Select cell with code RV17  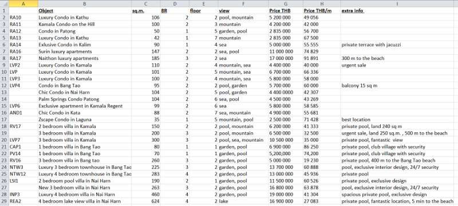tap(23, 126)
